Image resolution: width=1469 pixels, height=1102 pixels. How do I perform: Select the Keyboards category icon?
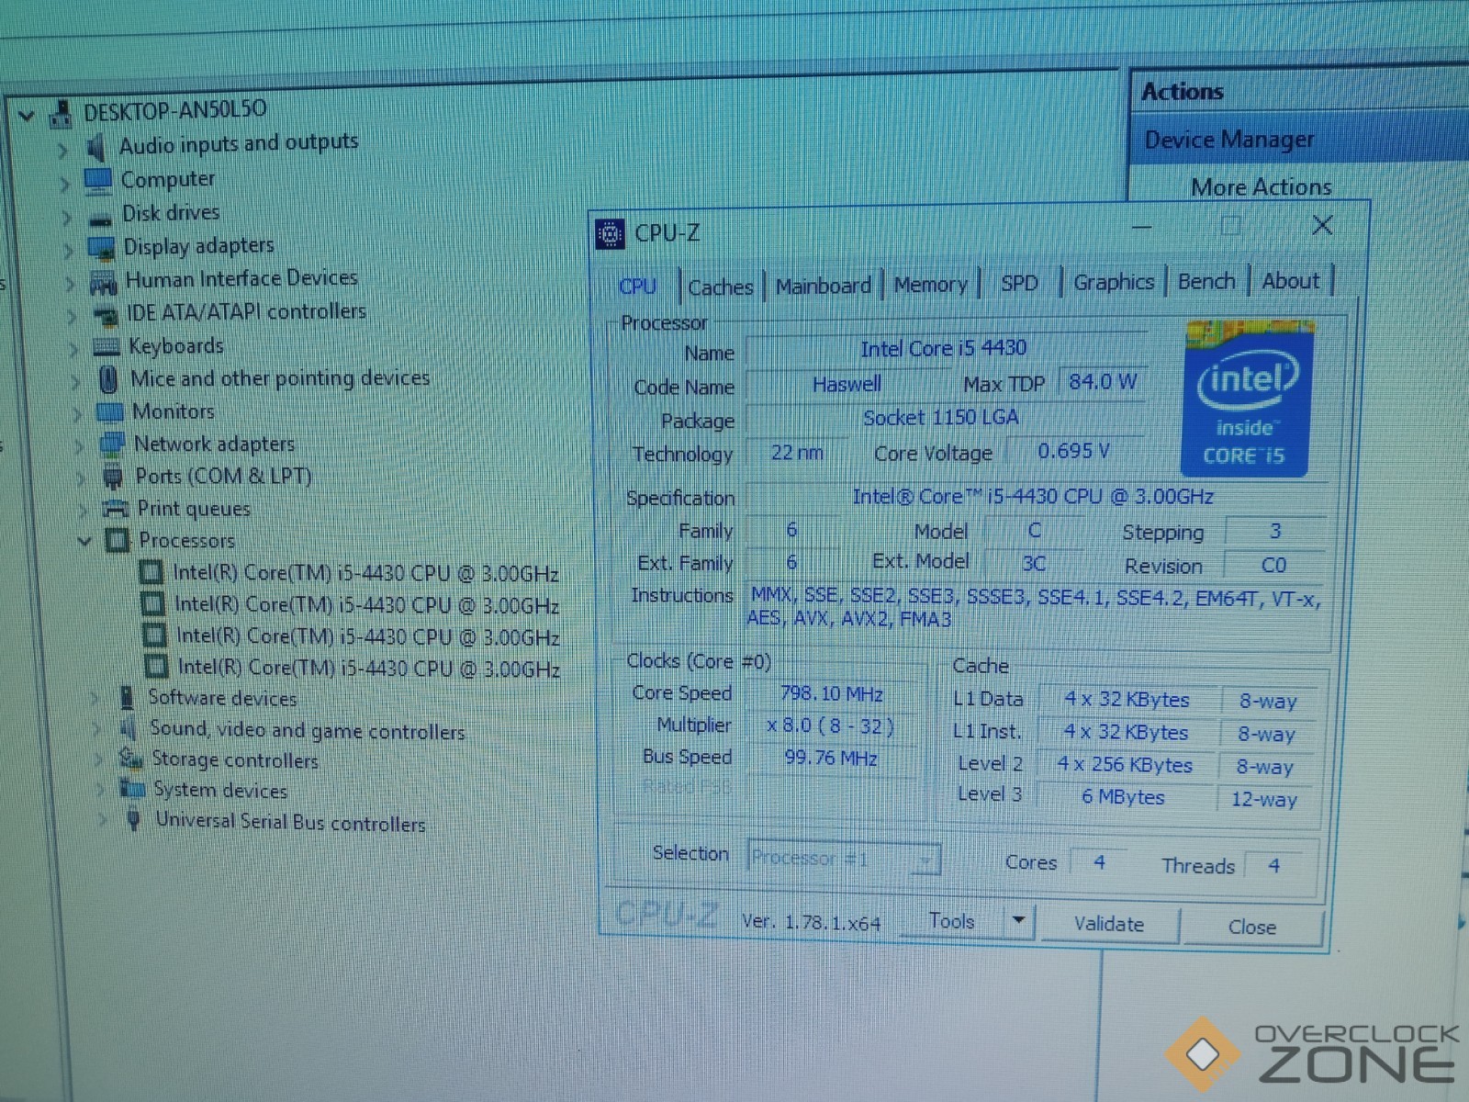click(x=107, y=347)
